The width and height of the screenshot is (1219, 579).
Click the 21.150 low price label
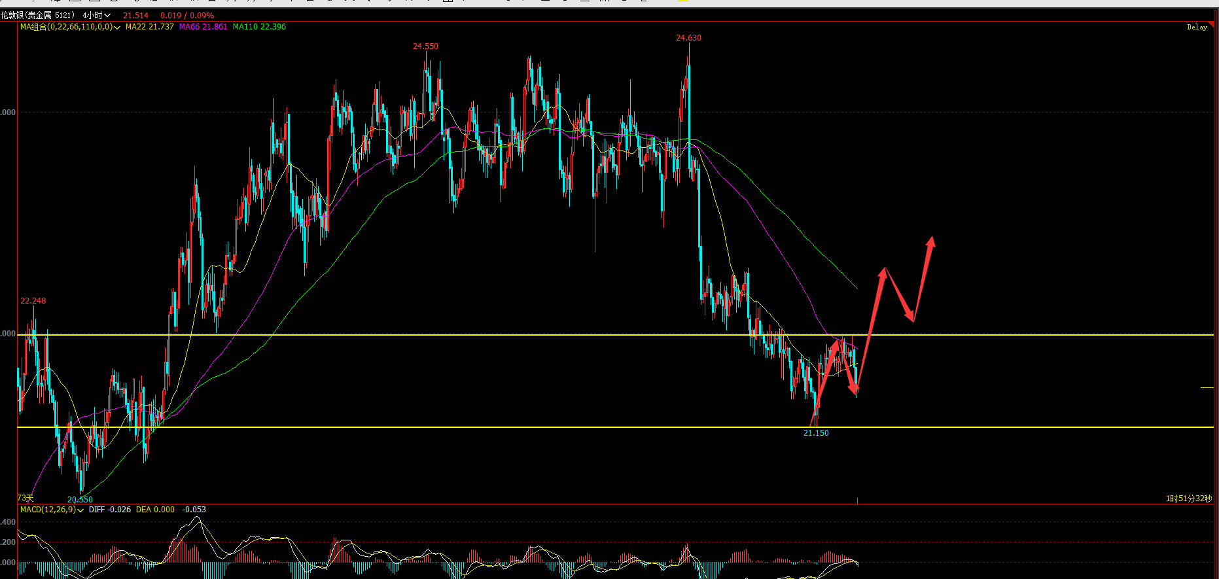816,433
